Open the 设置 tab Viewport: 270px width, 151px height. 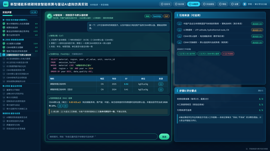click(x=235, y=4)
